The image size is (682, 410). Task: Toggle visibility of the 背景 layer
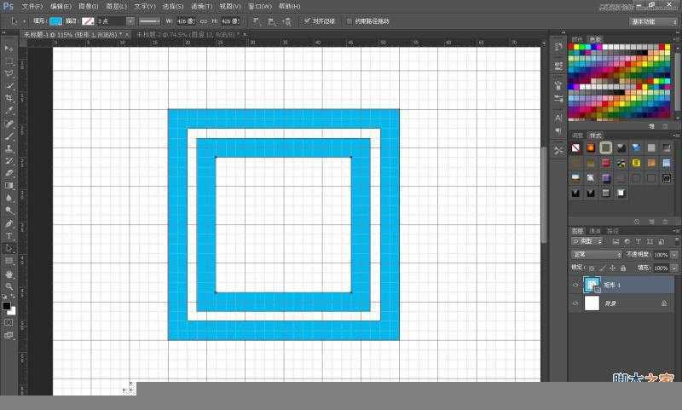pyautogui.click(x=575, y=303)
